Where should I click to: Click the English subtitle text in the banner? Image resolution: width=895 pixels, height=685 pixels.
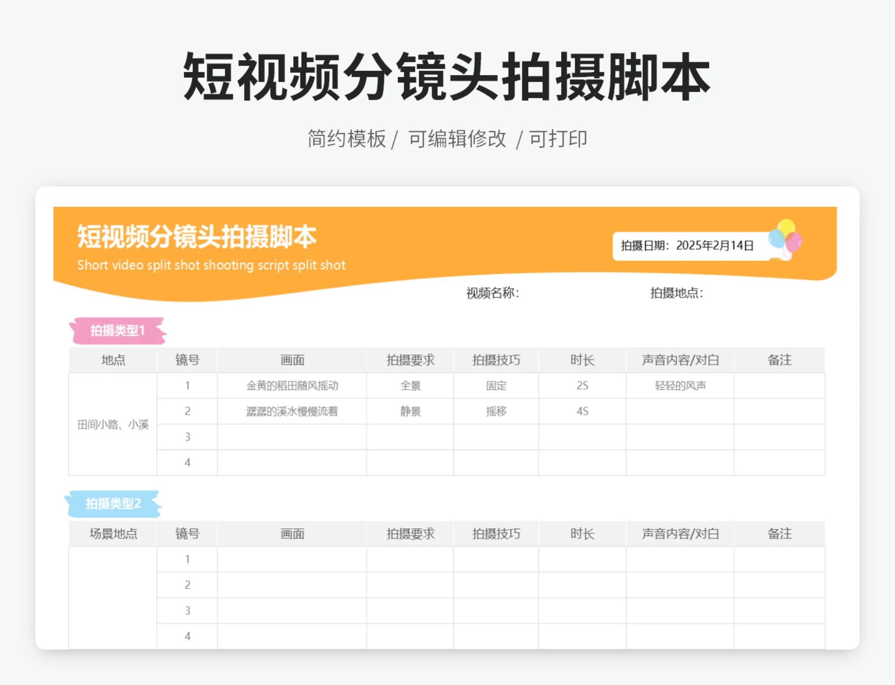(x=211, y=265)
